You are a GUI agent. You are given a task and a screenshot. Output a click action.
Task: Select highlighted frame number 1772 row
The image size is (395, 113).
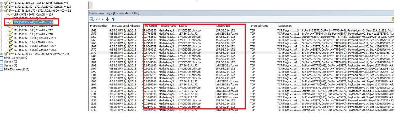coord(242,52)
